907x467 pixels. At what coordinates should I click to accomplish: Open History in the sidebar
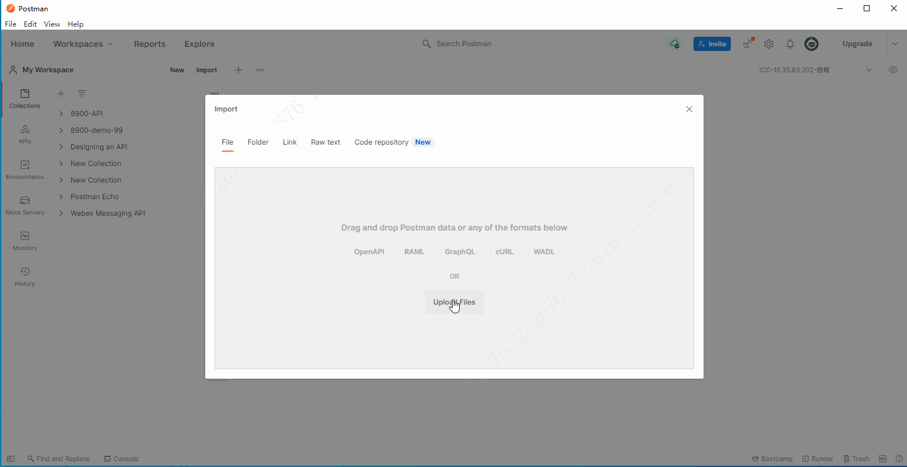(x=25, y=276)
